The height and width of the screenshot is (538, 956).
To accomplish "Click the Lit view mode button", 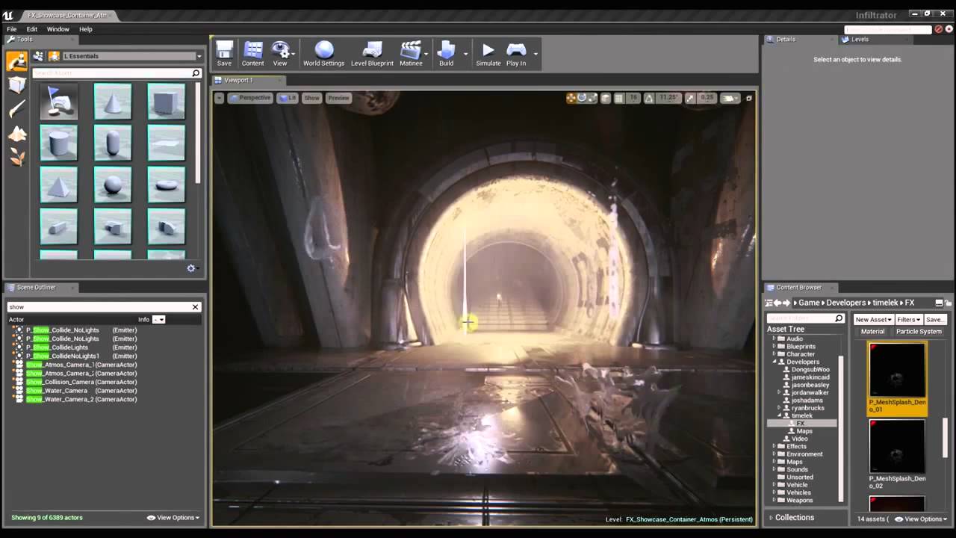I will pos(288,98).
